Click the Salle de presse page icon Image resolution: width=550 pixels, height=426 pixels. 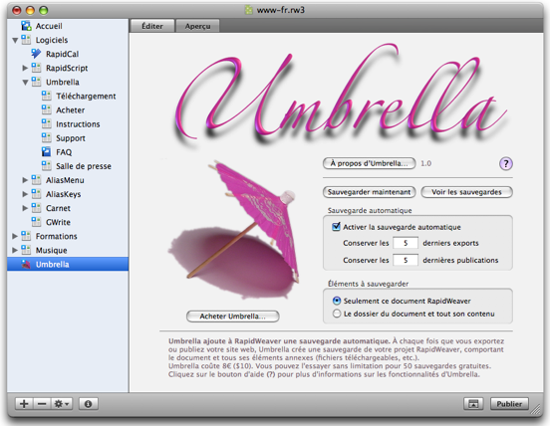[47, 165]
